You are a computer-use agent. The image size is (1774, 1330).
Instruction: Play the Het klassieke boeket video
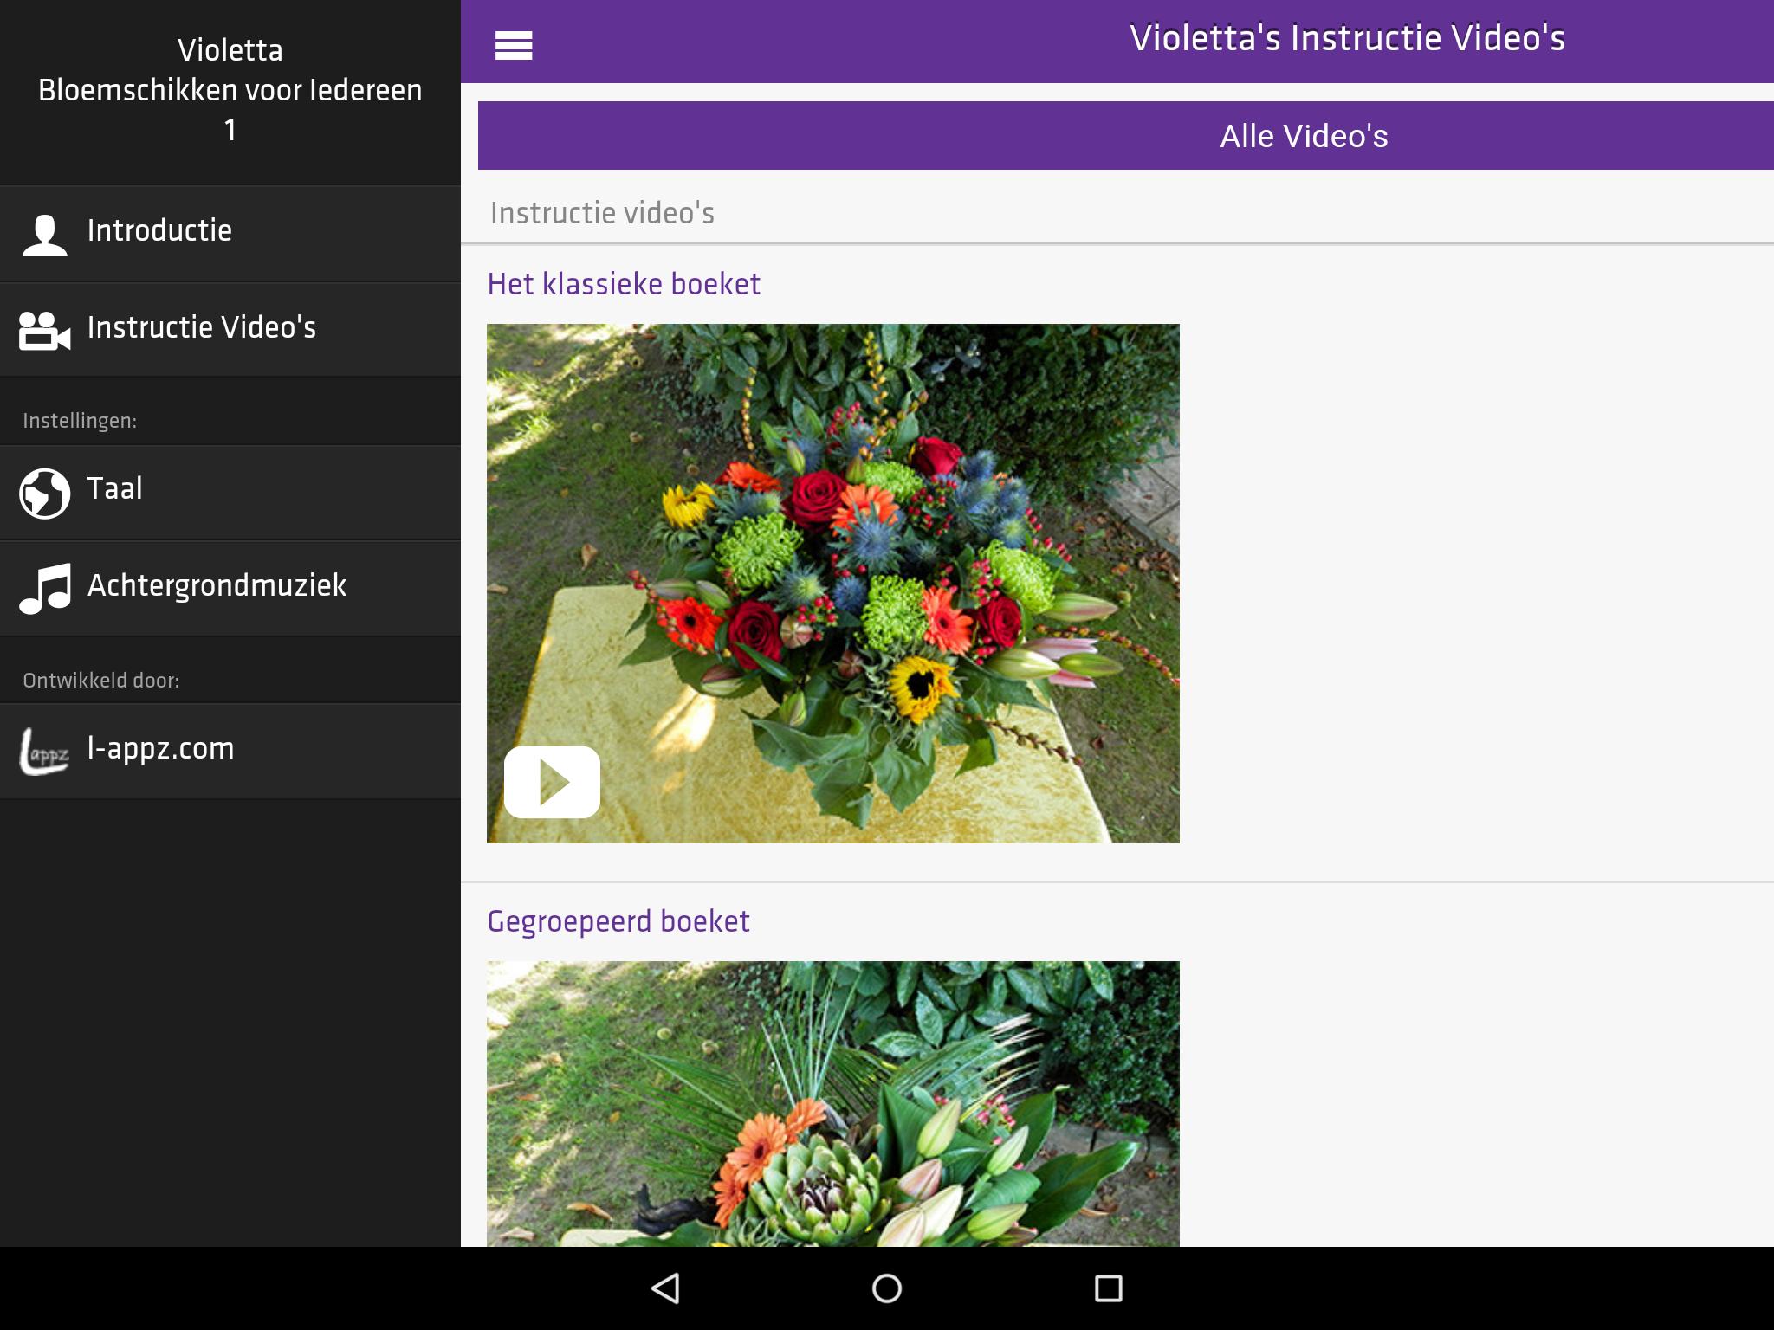552,782
